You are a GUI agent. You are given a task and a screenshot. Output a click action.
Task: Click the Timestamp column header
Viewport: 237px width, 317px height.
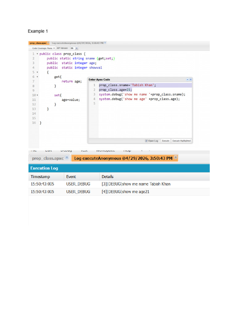coord(46,177)
